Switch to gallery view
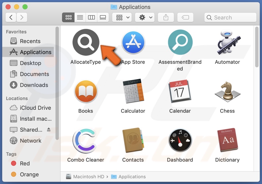 pyautogui.click(x=103, y=17)
